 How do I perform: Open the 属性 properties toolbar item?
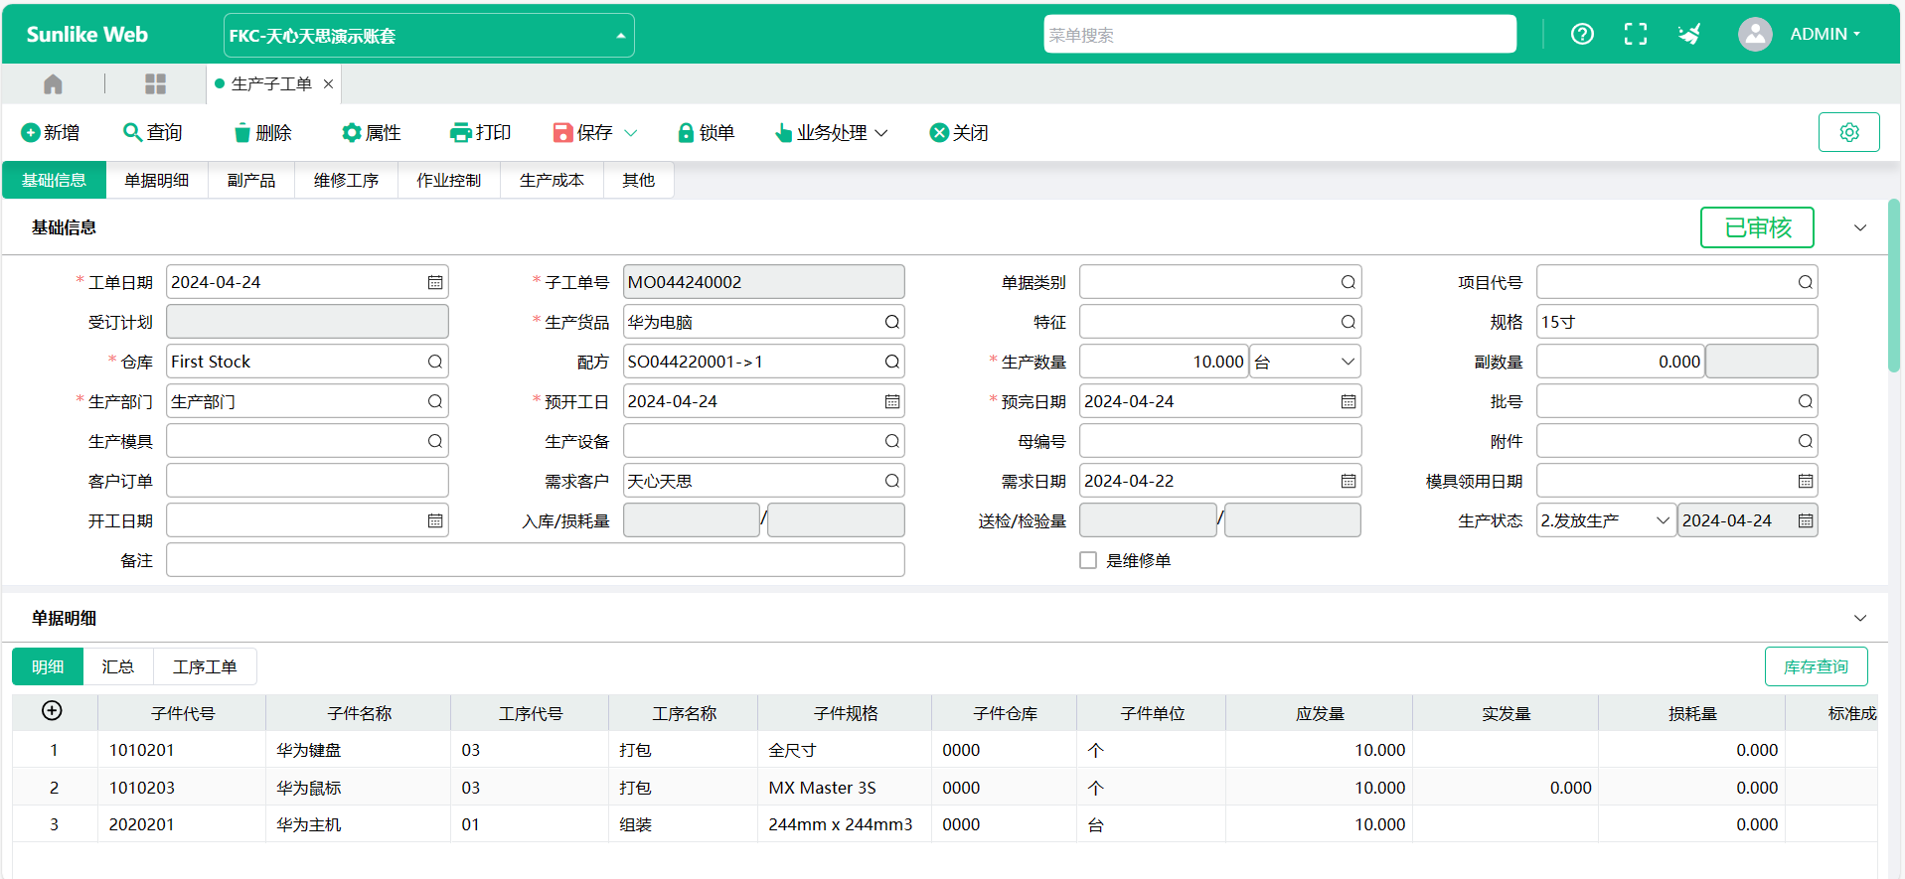pyautogui.click(x=371, y=132)
